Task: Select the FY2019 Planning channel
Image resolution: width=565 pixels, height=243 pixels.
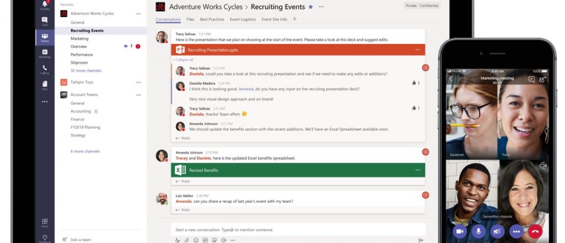Action: pyautogui.click(x=85, y=127)
